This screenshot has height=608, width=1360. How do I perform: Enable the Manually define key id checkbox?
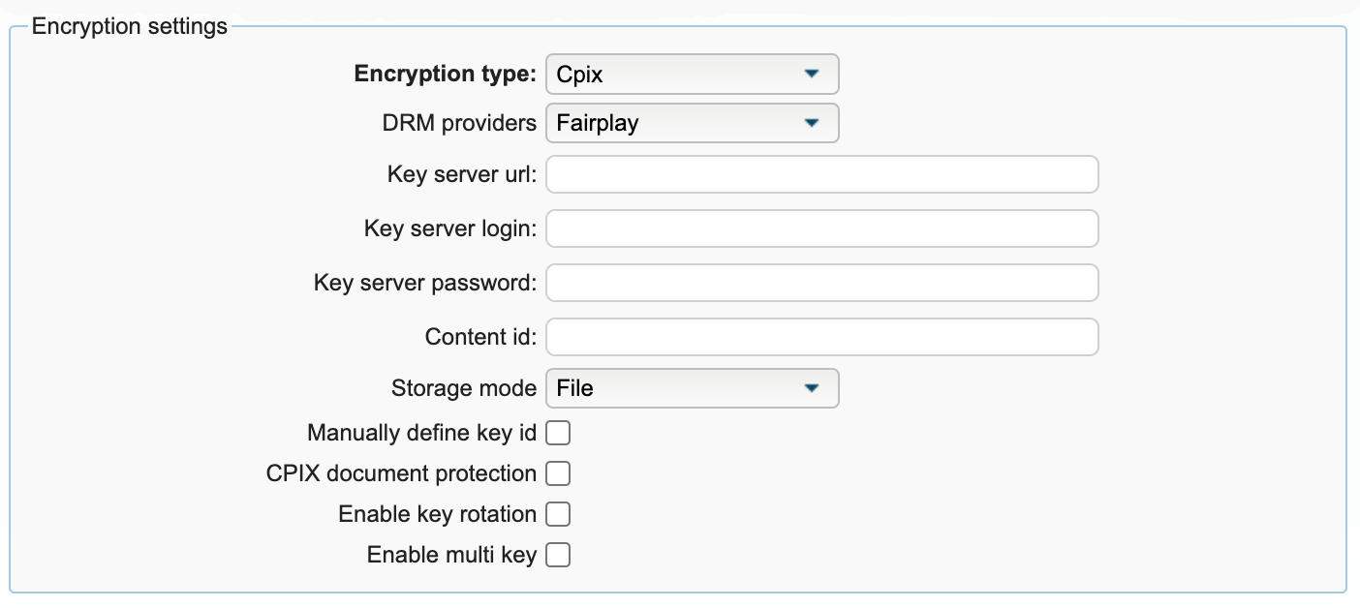click(x=558, y=433)
